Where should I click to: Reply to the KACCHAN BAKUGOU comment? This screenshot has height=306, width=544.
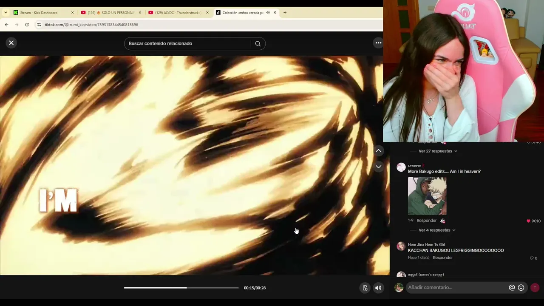(443, 258)
